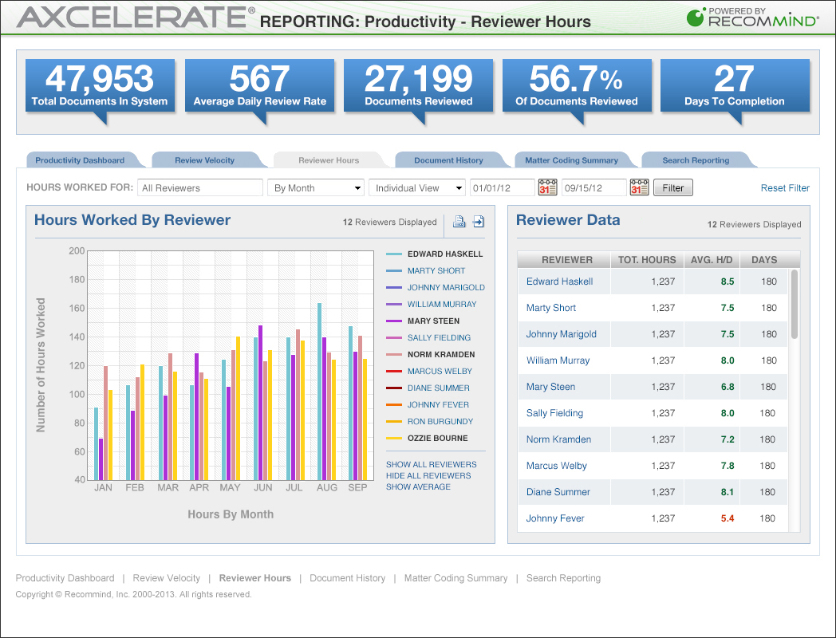836x638 pixels.
Task: Open Johnny Fever in Reviewer Data table
Action: click(x=555, y=518)
